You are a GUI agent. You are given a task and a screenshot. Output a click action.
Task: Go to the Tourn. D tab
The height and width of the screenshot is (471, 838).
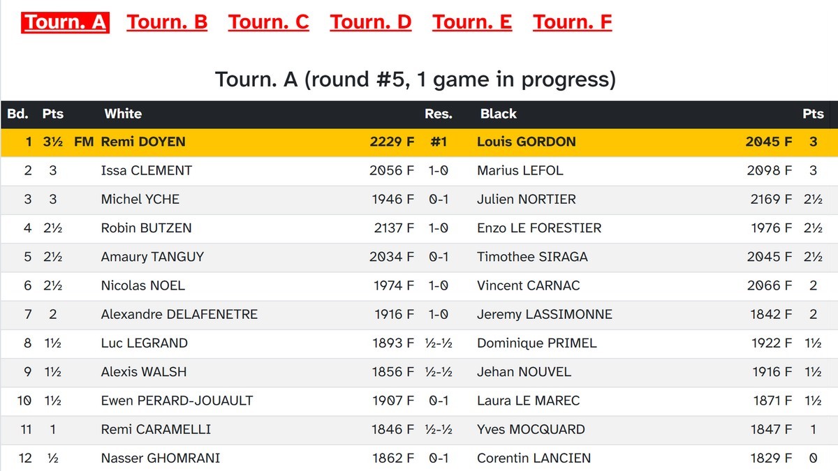tap(370, 22)
